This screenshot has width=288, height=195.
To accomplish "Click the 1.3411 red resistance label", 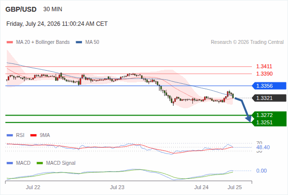I will [x=264, y=66].
